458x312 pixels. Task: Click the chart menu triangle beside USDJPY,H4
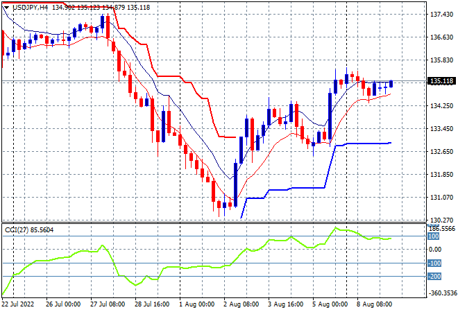coord(7,8)
